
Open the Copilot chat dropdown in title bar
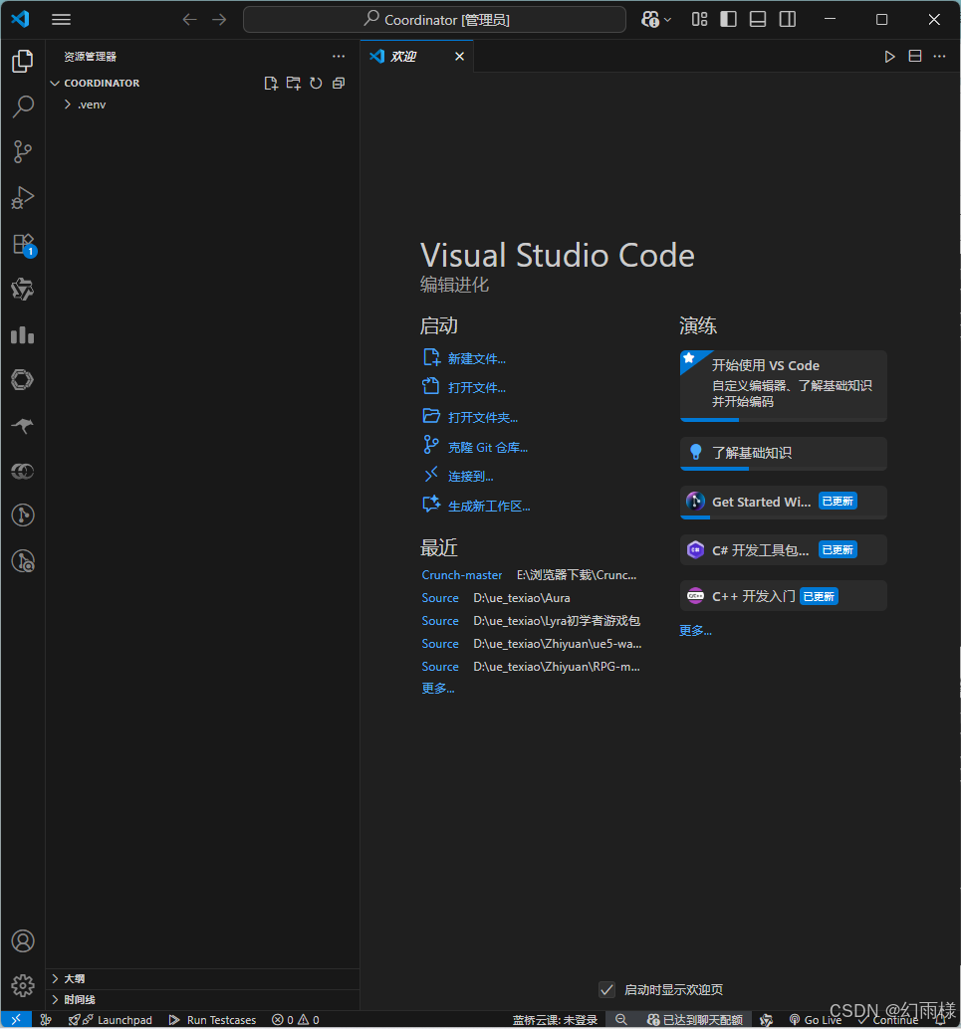click(x=656, y=20)
